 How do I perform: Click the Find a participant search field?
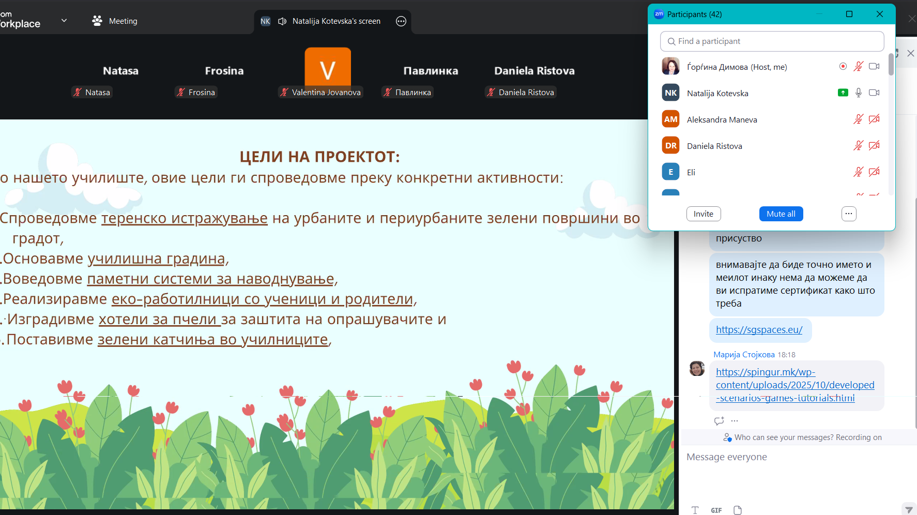pyautogui.click(x=772, y=41)
